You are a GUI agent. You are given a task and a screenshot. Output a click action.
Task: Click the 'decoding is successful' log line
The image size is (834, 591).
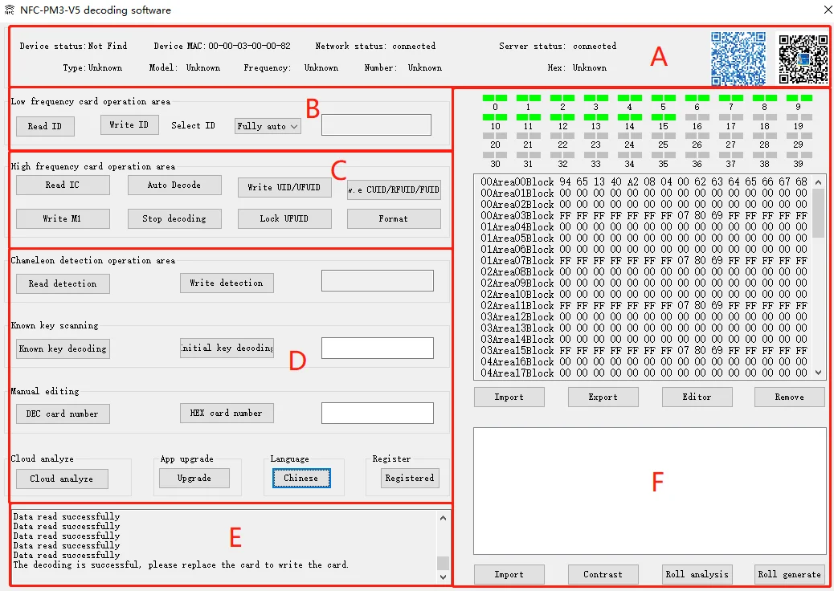[x=181, y=565]
